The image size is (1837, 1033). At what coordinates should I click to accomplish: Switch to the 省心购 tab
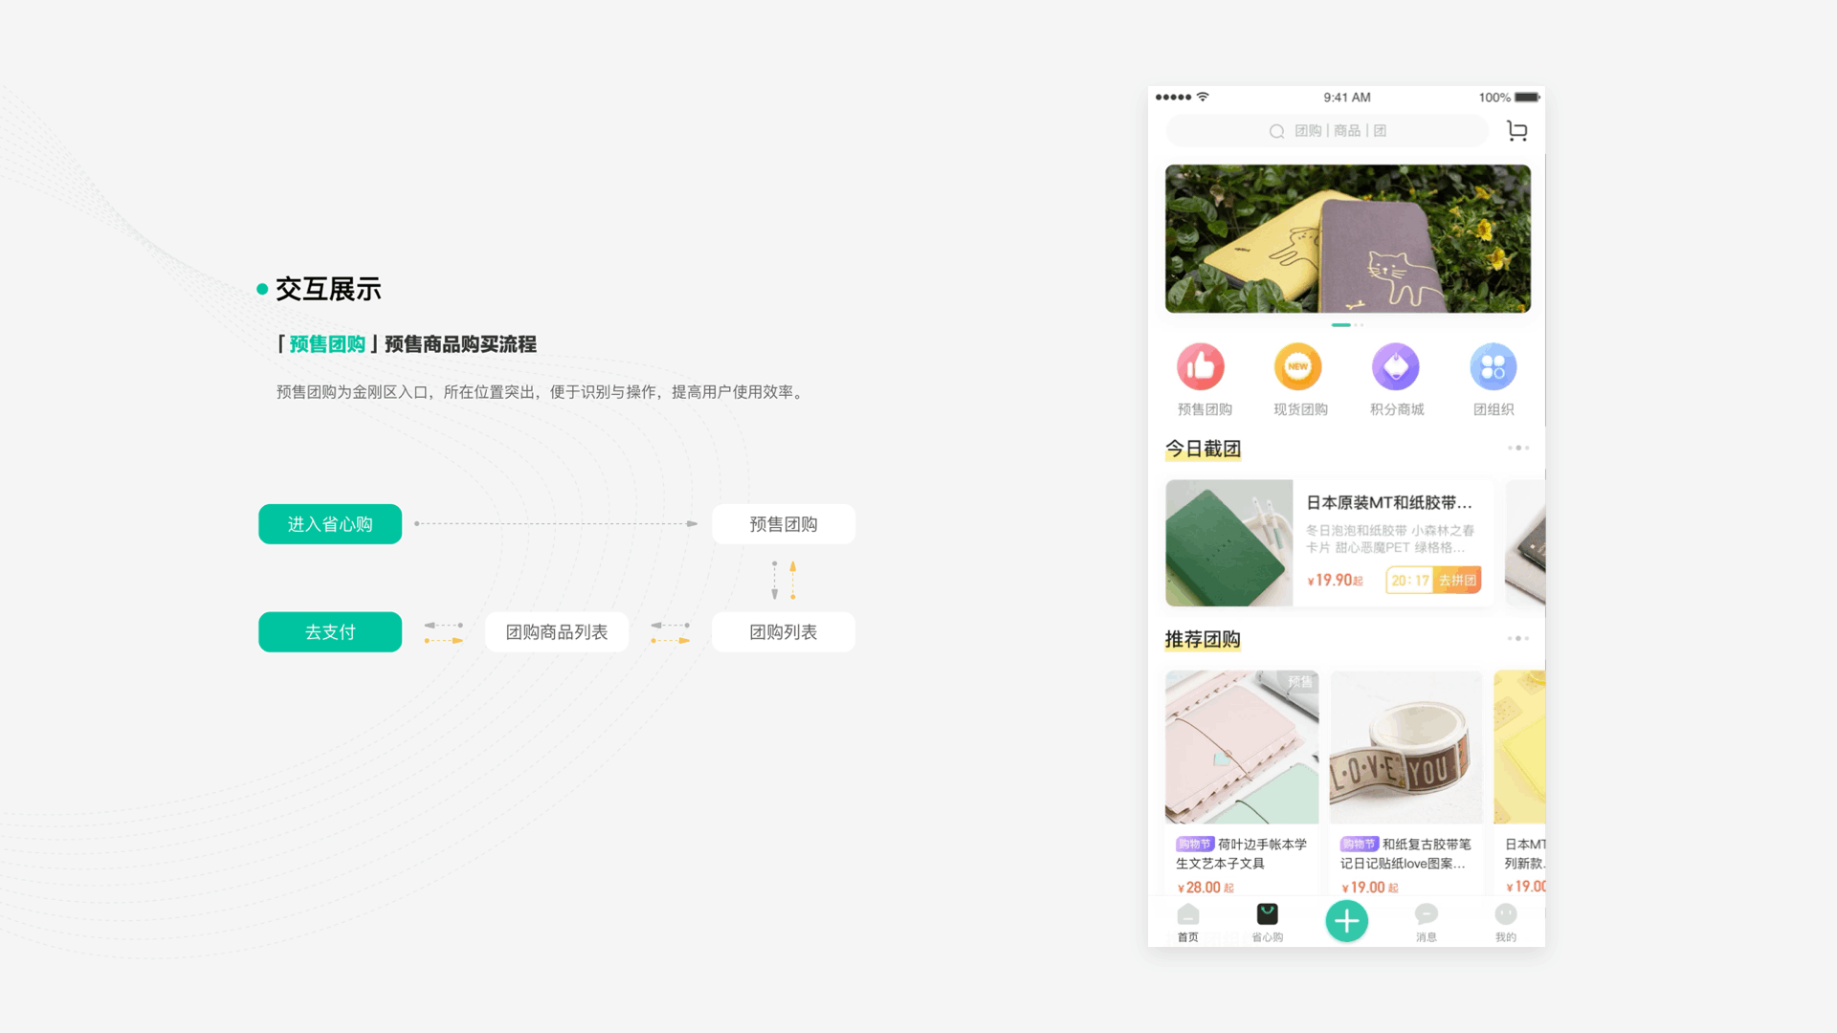click(1268, 923)
